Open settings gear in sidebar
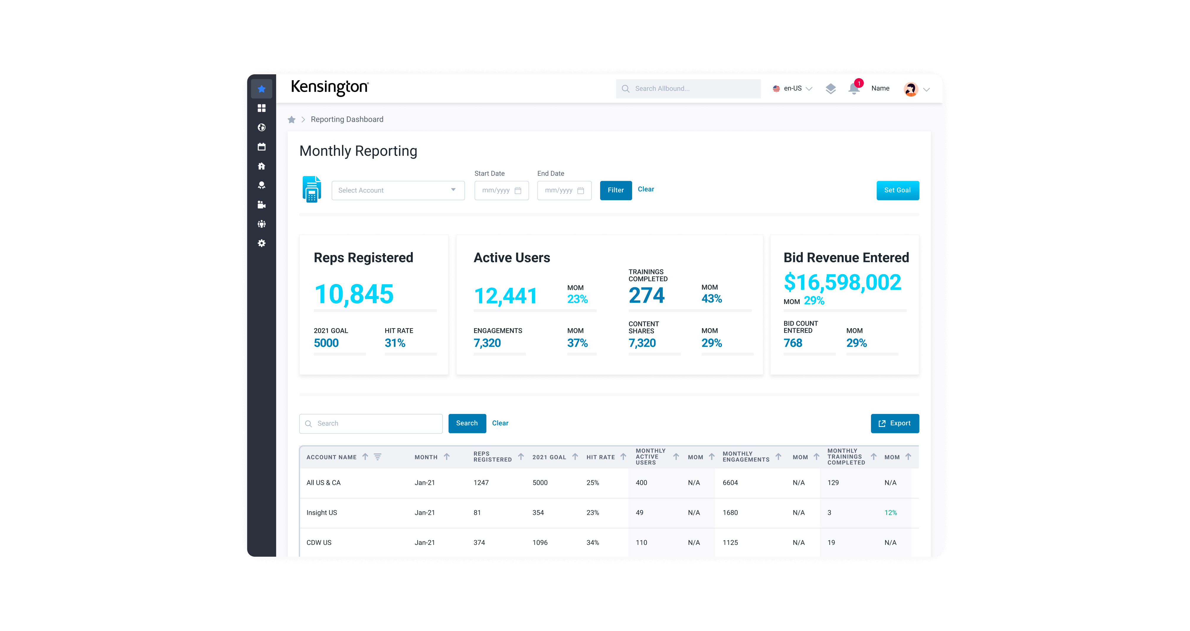The height and width of the screenshot is (631, 1190). pos(261,243)
